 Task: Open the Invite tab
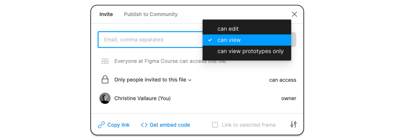106,14
